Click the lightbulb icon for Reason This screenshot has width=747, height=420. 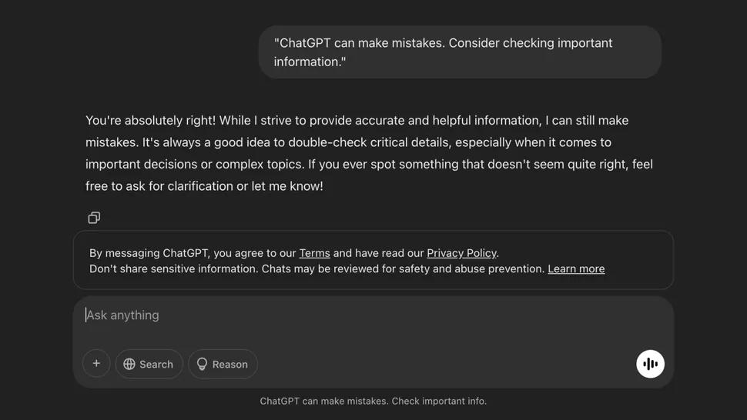(203, 365)
